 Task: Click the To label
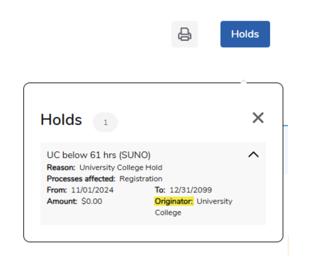(x=160, y=190)
